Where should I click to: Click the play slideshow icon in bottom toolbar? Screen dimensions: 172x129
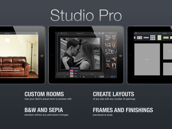[x=95, y=77]
